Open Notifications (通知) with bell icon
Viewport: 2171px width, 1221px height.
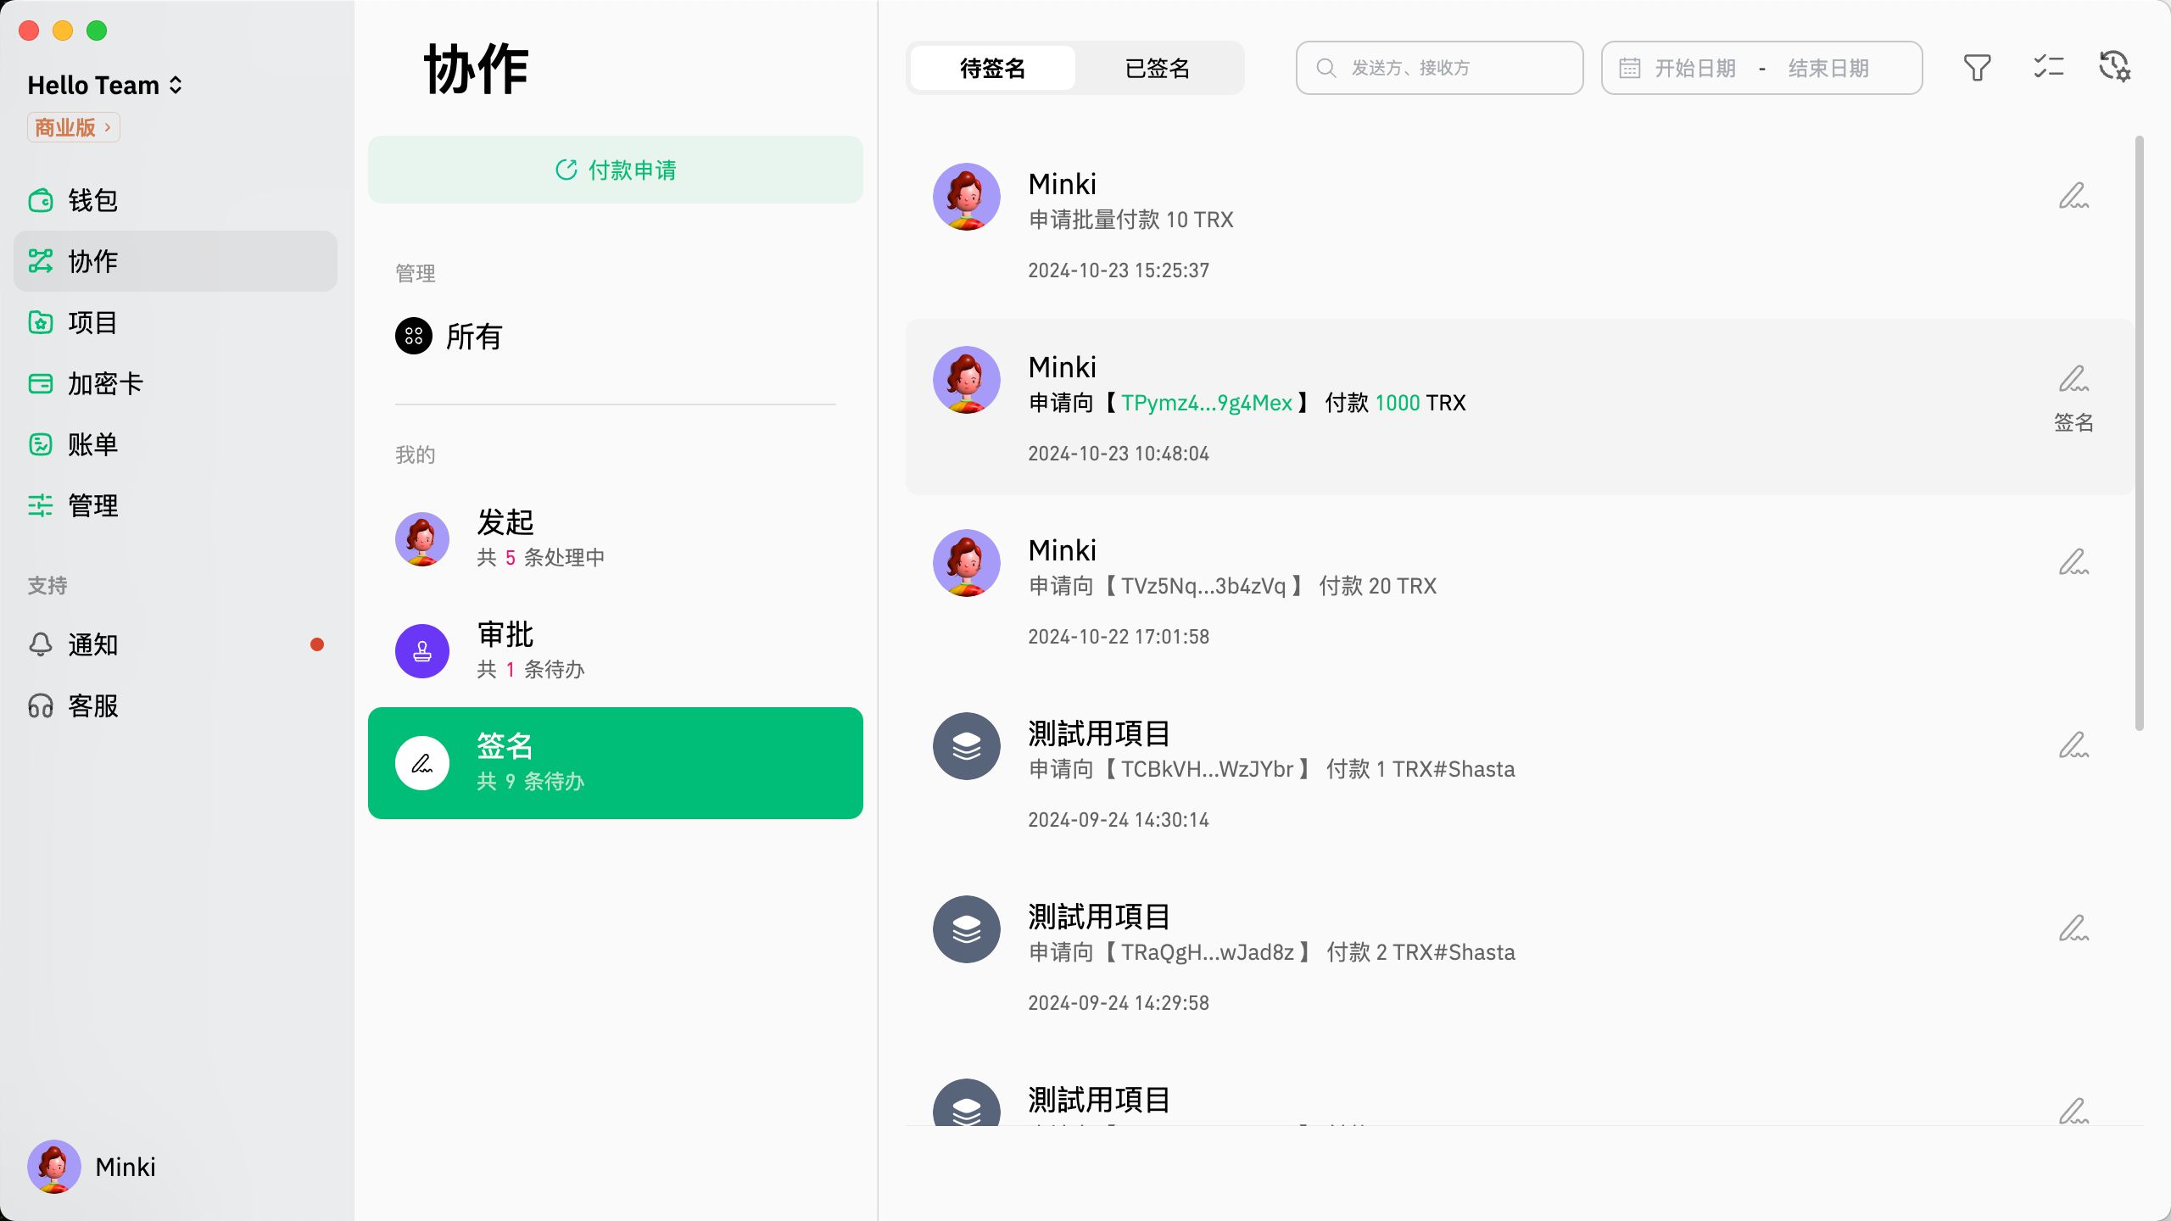point(93,645)
